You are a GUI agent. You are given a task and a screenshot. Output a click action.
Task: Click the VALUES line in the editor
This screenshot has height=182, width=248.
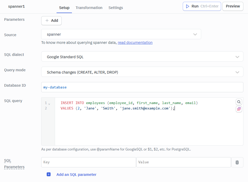tap(117, 108)
